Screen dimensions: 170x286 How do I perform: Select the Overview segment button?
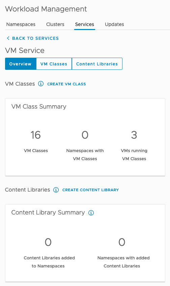pos(21,64)
